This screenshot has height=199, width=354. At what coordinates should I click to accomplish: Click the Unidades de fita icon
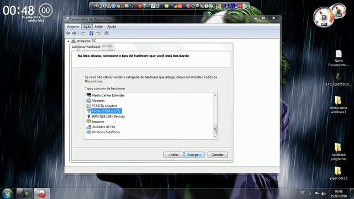(88, 127)
